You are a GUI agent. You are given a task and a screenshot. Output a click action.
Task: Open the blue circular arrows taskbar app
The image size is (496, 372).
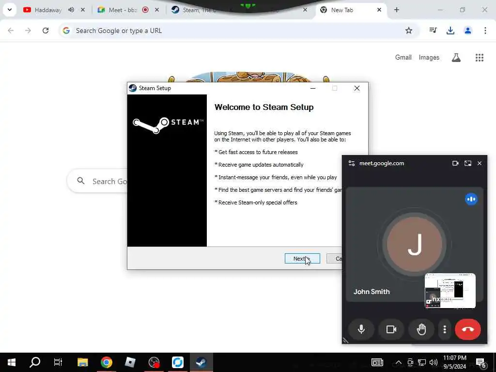click(178, 362)
